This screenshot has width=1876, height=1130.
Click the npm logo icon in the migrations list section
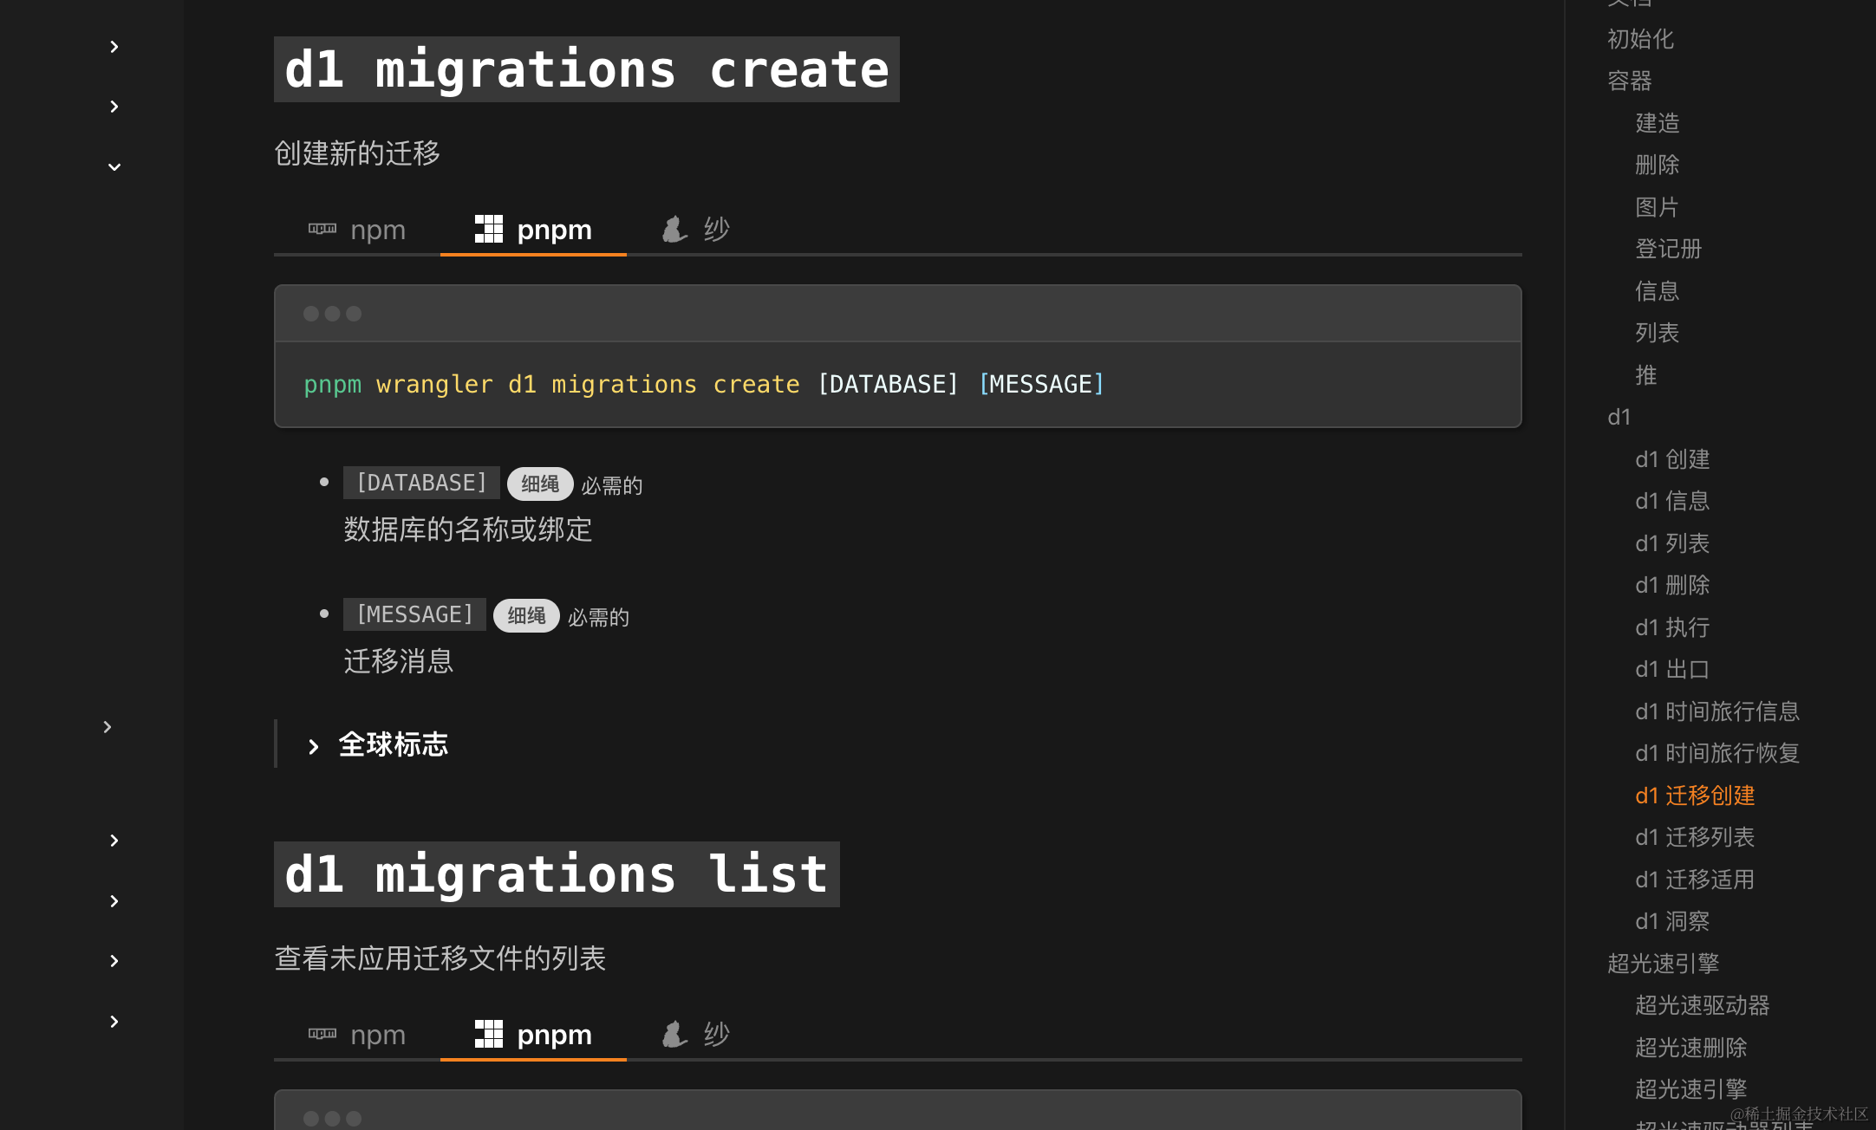(x=322, y=1034)
